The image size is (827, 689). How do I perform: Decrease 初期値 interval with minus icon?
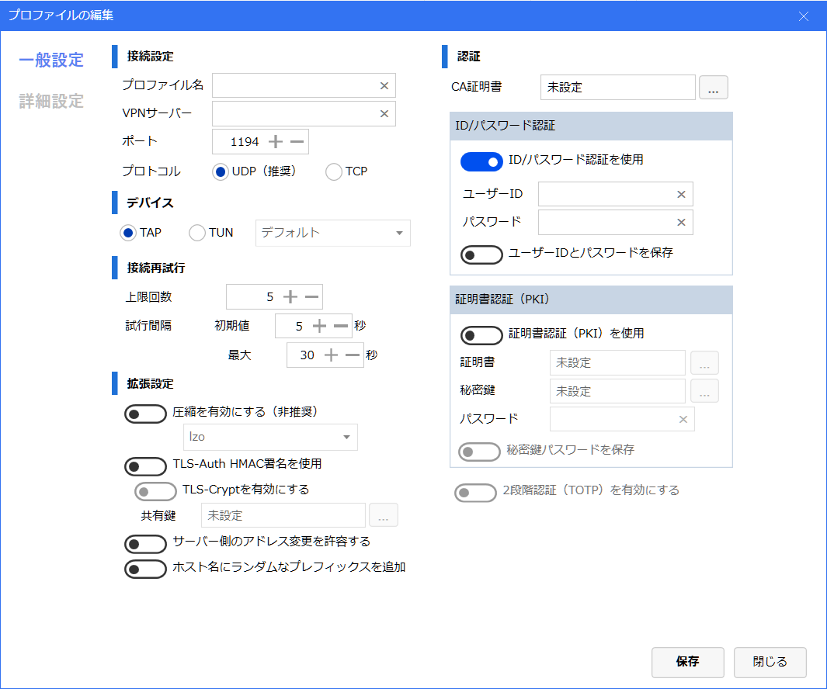341,327
